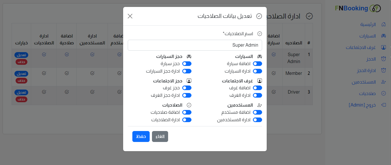Click the badge icon beside صلاحيات in sidebar
Viewport: 391px width, 165px height.
[384, 94]
